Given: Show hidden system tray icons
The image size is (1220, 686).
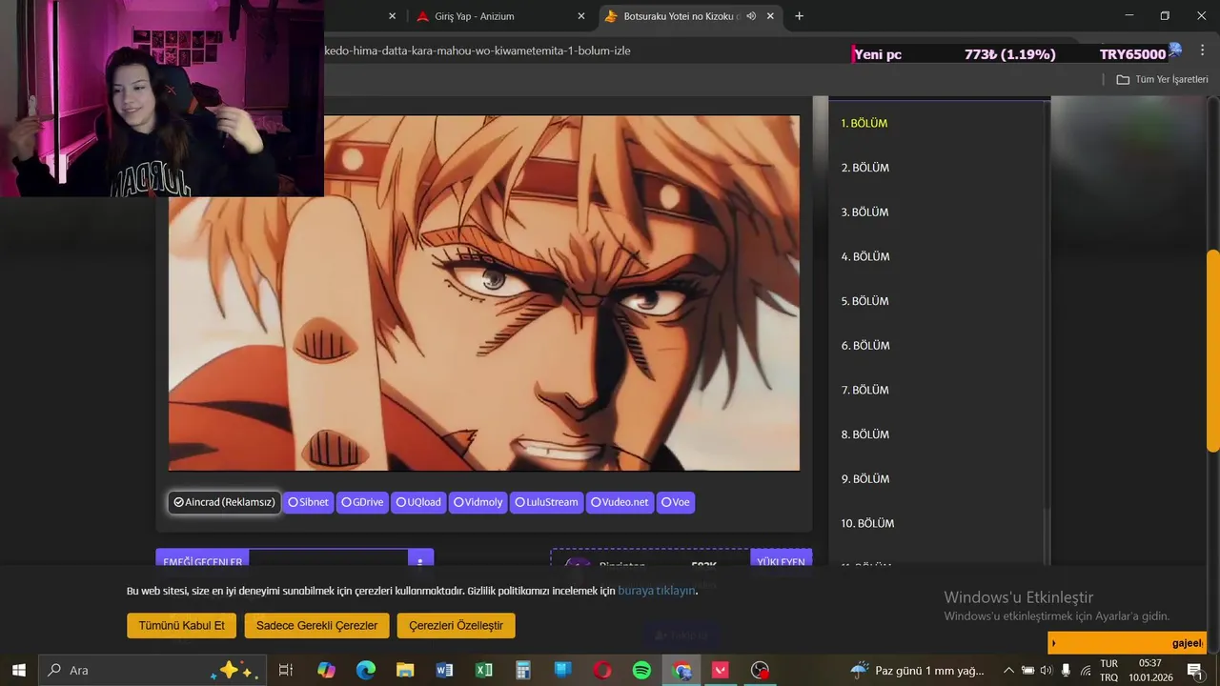Looking at the screenshot, I should point(1008,670).
